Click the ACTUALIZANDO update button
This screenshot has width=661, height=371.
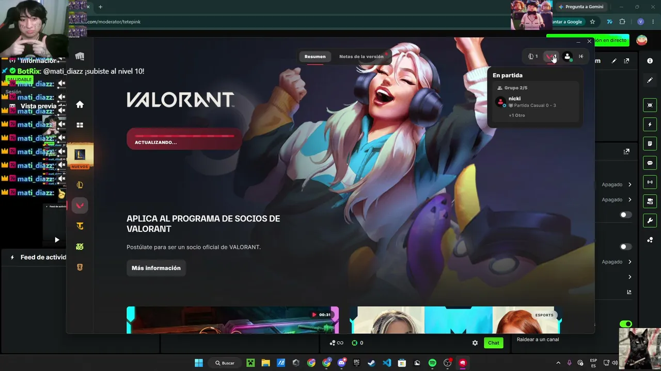click(184, 139)
